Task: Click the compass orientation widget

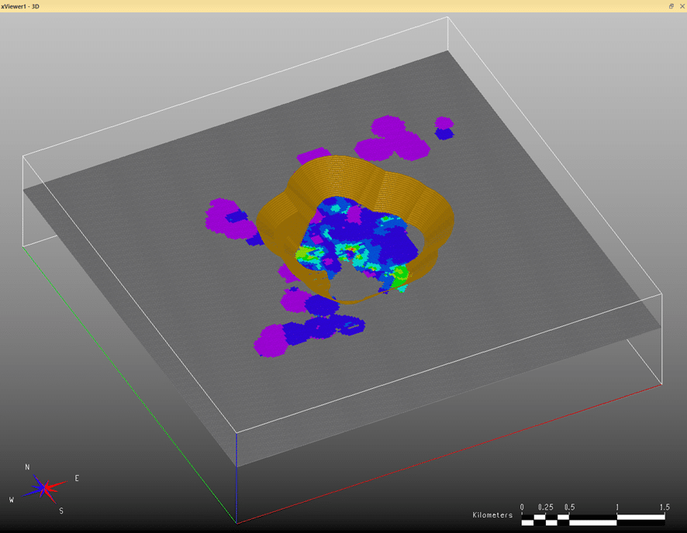Action: pos(44,489)
